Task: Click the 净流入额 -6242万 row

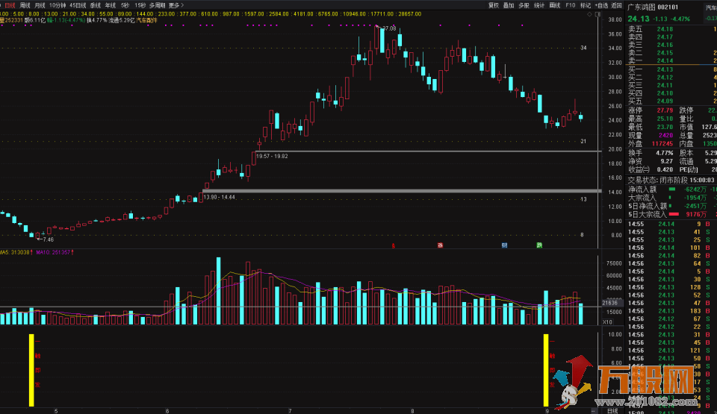Action: 671,189
